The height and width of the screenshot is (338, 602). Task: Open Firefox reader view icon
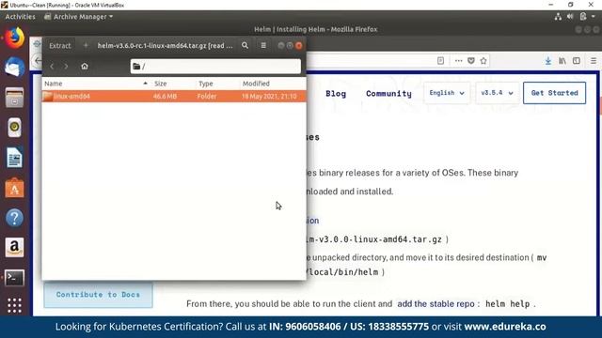coord(441,61)
